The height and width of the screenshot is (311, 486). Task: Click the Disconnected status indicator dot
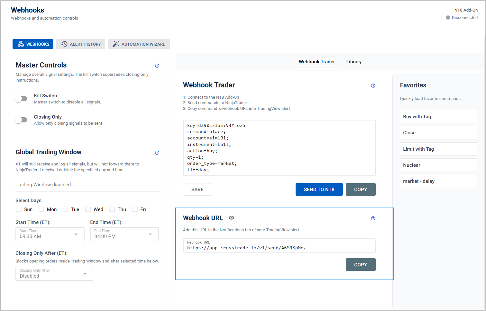click(448, 18)
